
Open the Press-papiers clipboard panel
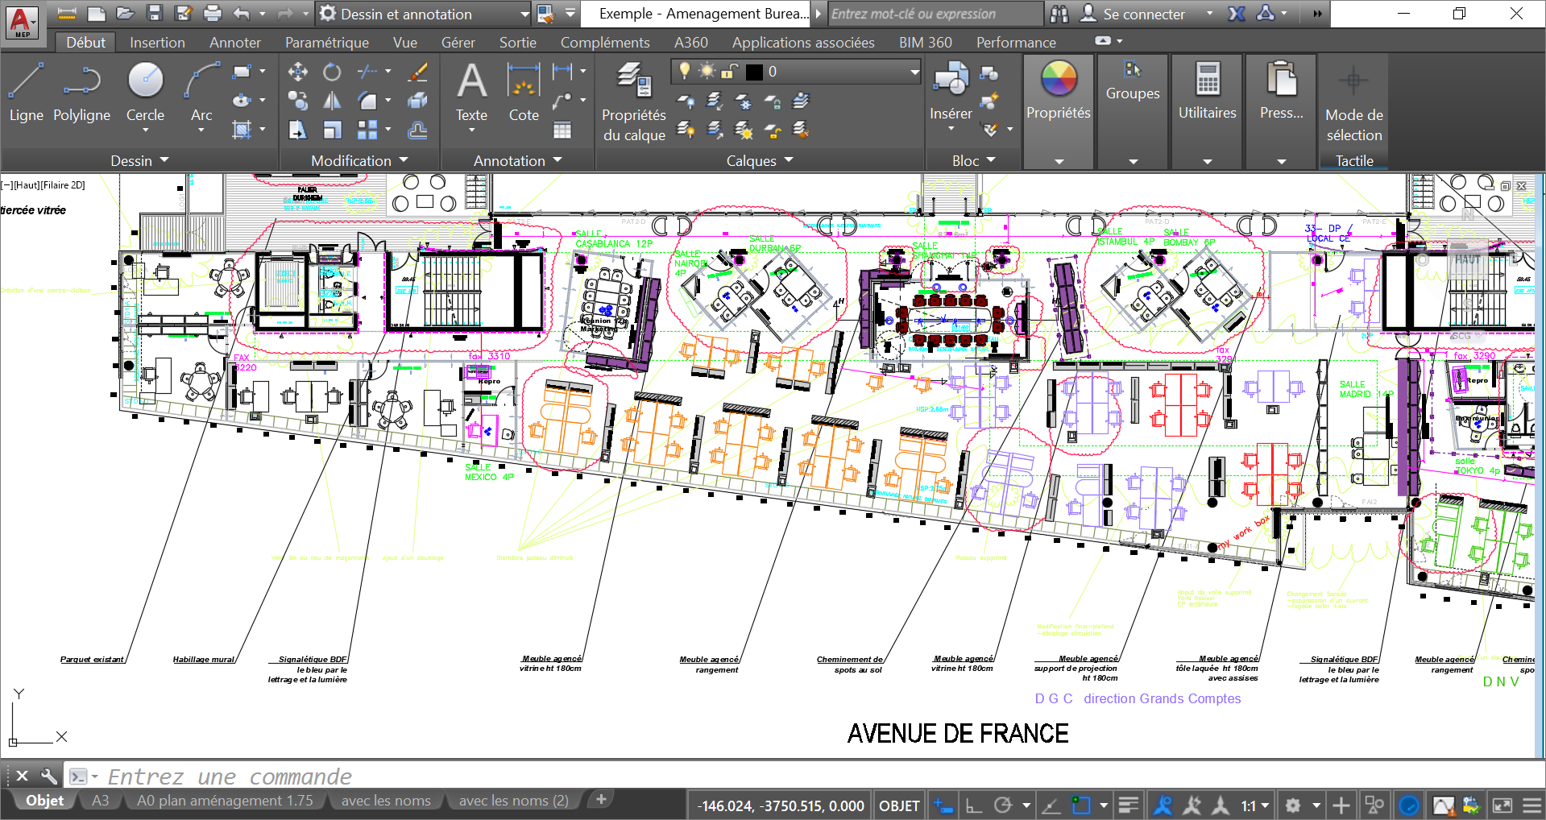(1281, 111)
